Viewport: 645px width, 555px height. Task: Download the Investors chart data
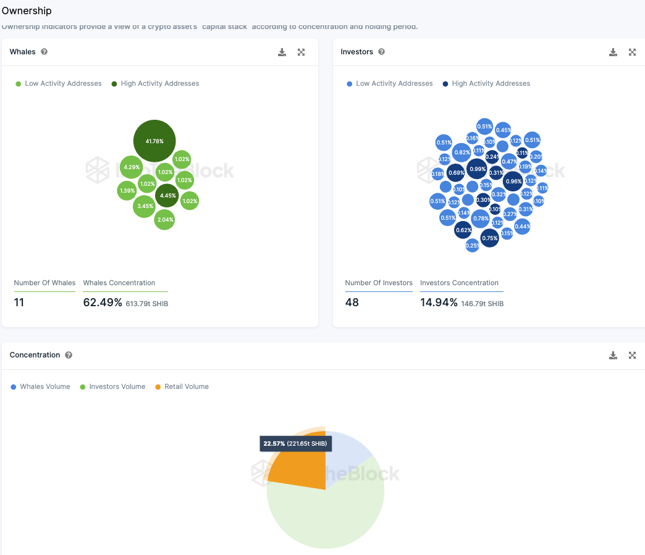pyautogui.click(x=613, y=52)
